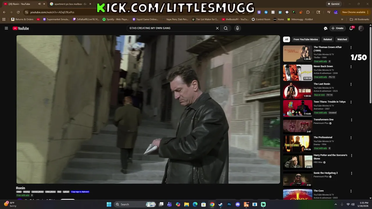Open more options for Never Back Down
The image size is (372, 209).
(351, 67)
